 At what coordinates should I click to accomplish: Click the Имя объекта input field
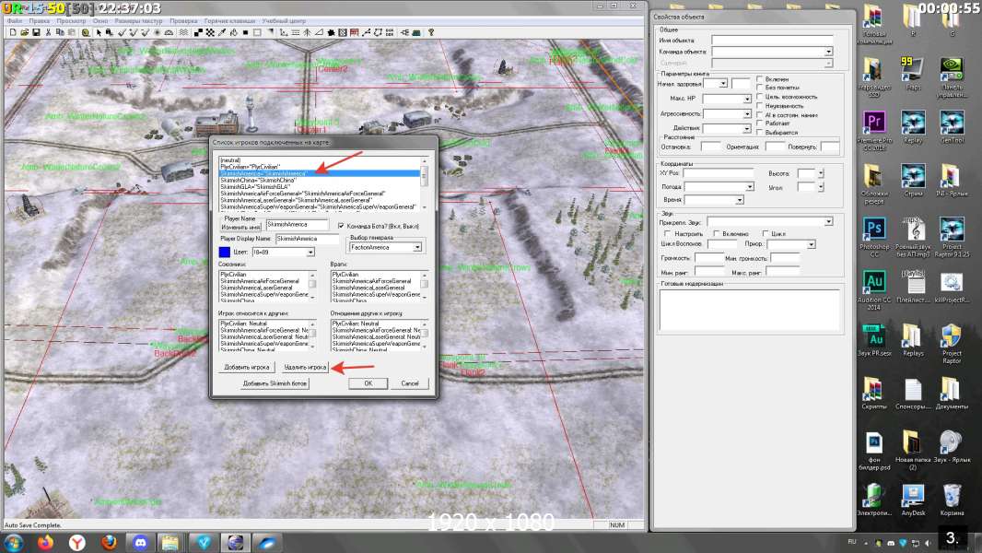tap(772, 40)
